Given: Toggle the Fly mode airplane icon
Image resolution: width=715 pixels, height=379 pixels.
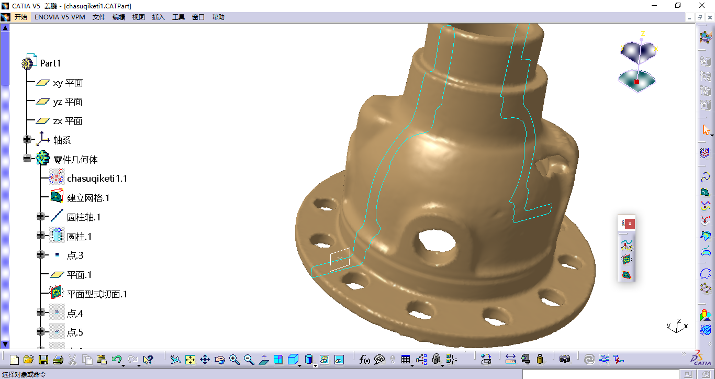Looking at the screenshot, I should (x=176, y=360).
